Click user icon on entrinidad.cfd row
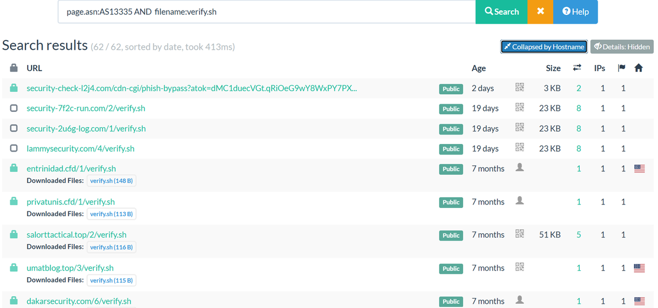The height and width of the screenshot is (308, 658). pos(519,168)
